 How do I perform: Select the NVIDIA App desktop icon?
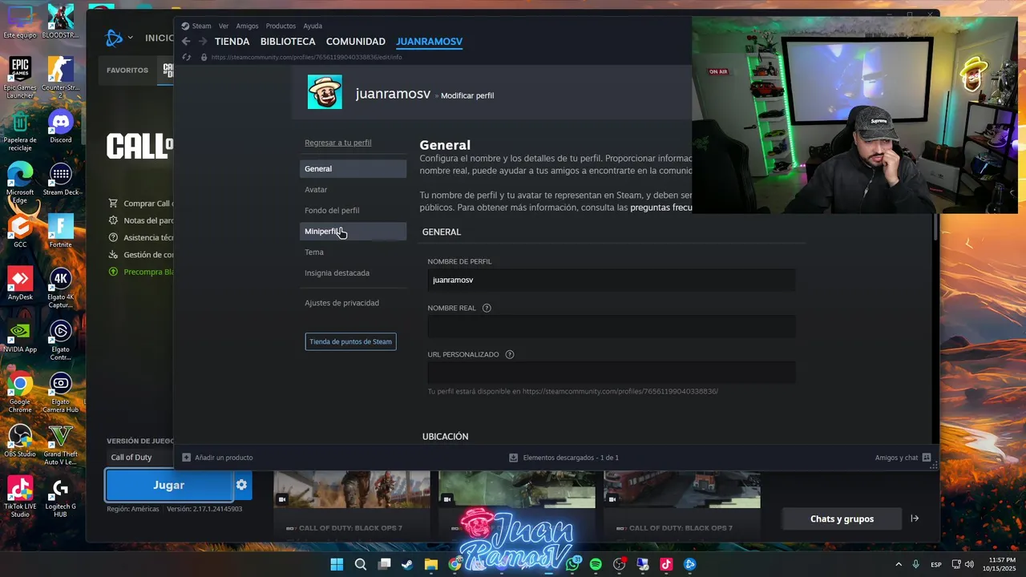20,337
